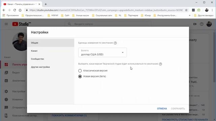Open Другие закладки folder
Viewport: 216px width, 121px height.
[204, 15]
